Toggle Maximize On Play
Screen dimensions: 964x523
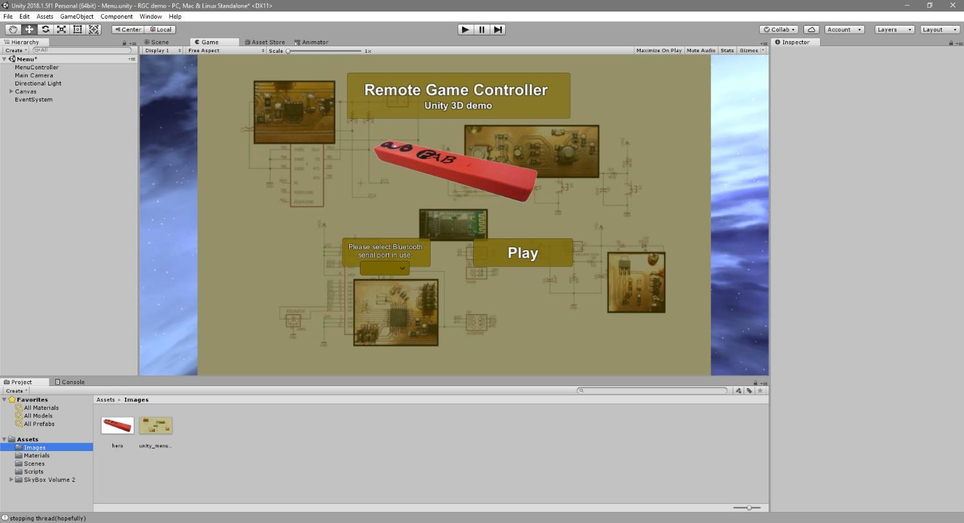[x=659, y=51]
